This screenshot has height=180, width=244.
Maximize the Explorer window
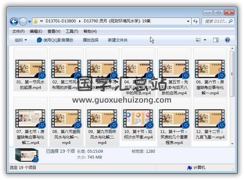(218, 13)
